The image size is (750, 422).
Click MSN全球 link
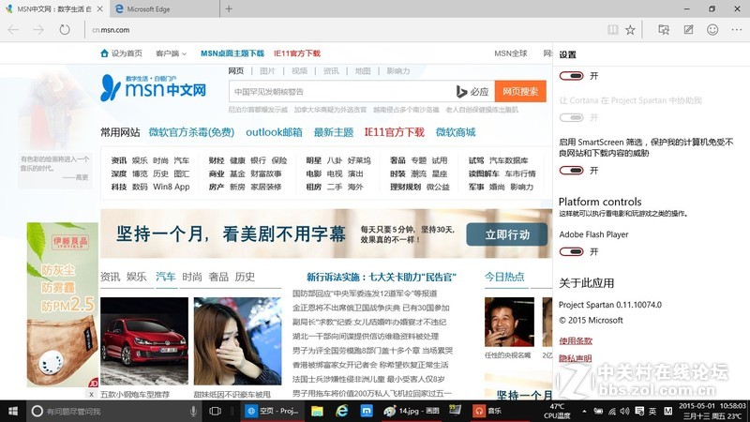(x=510, y=53)
